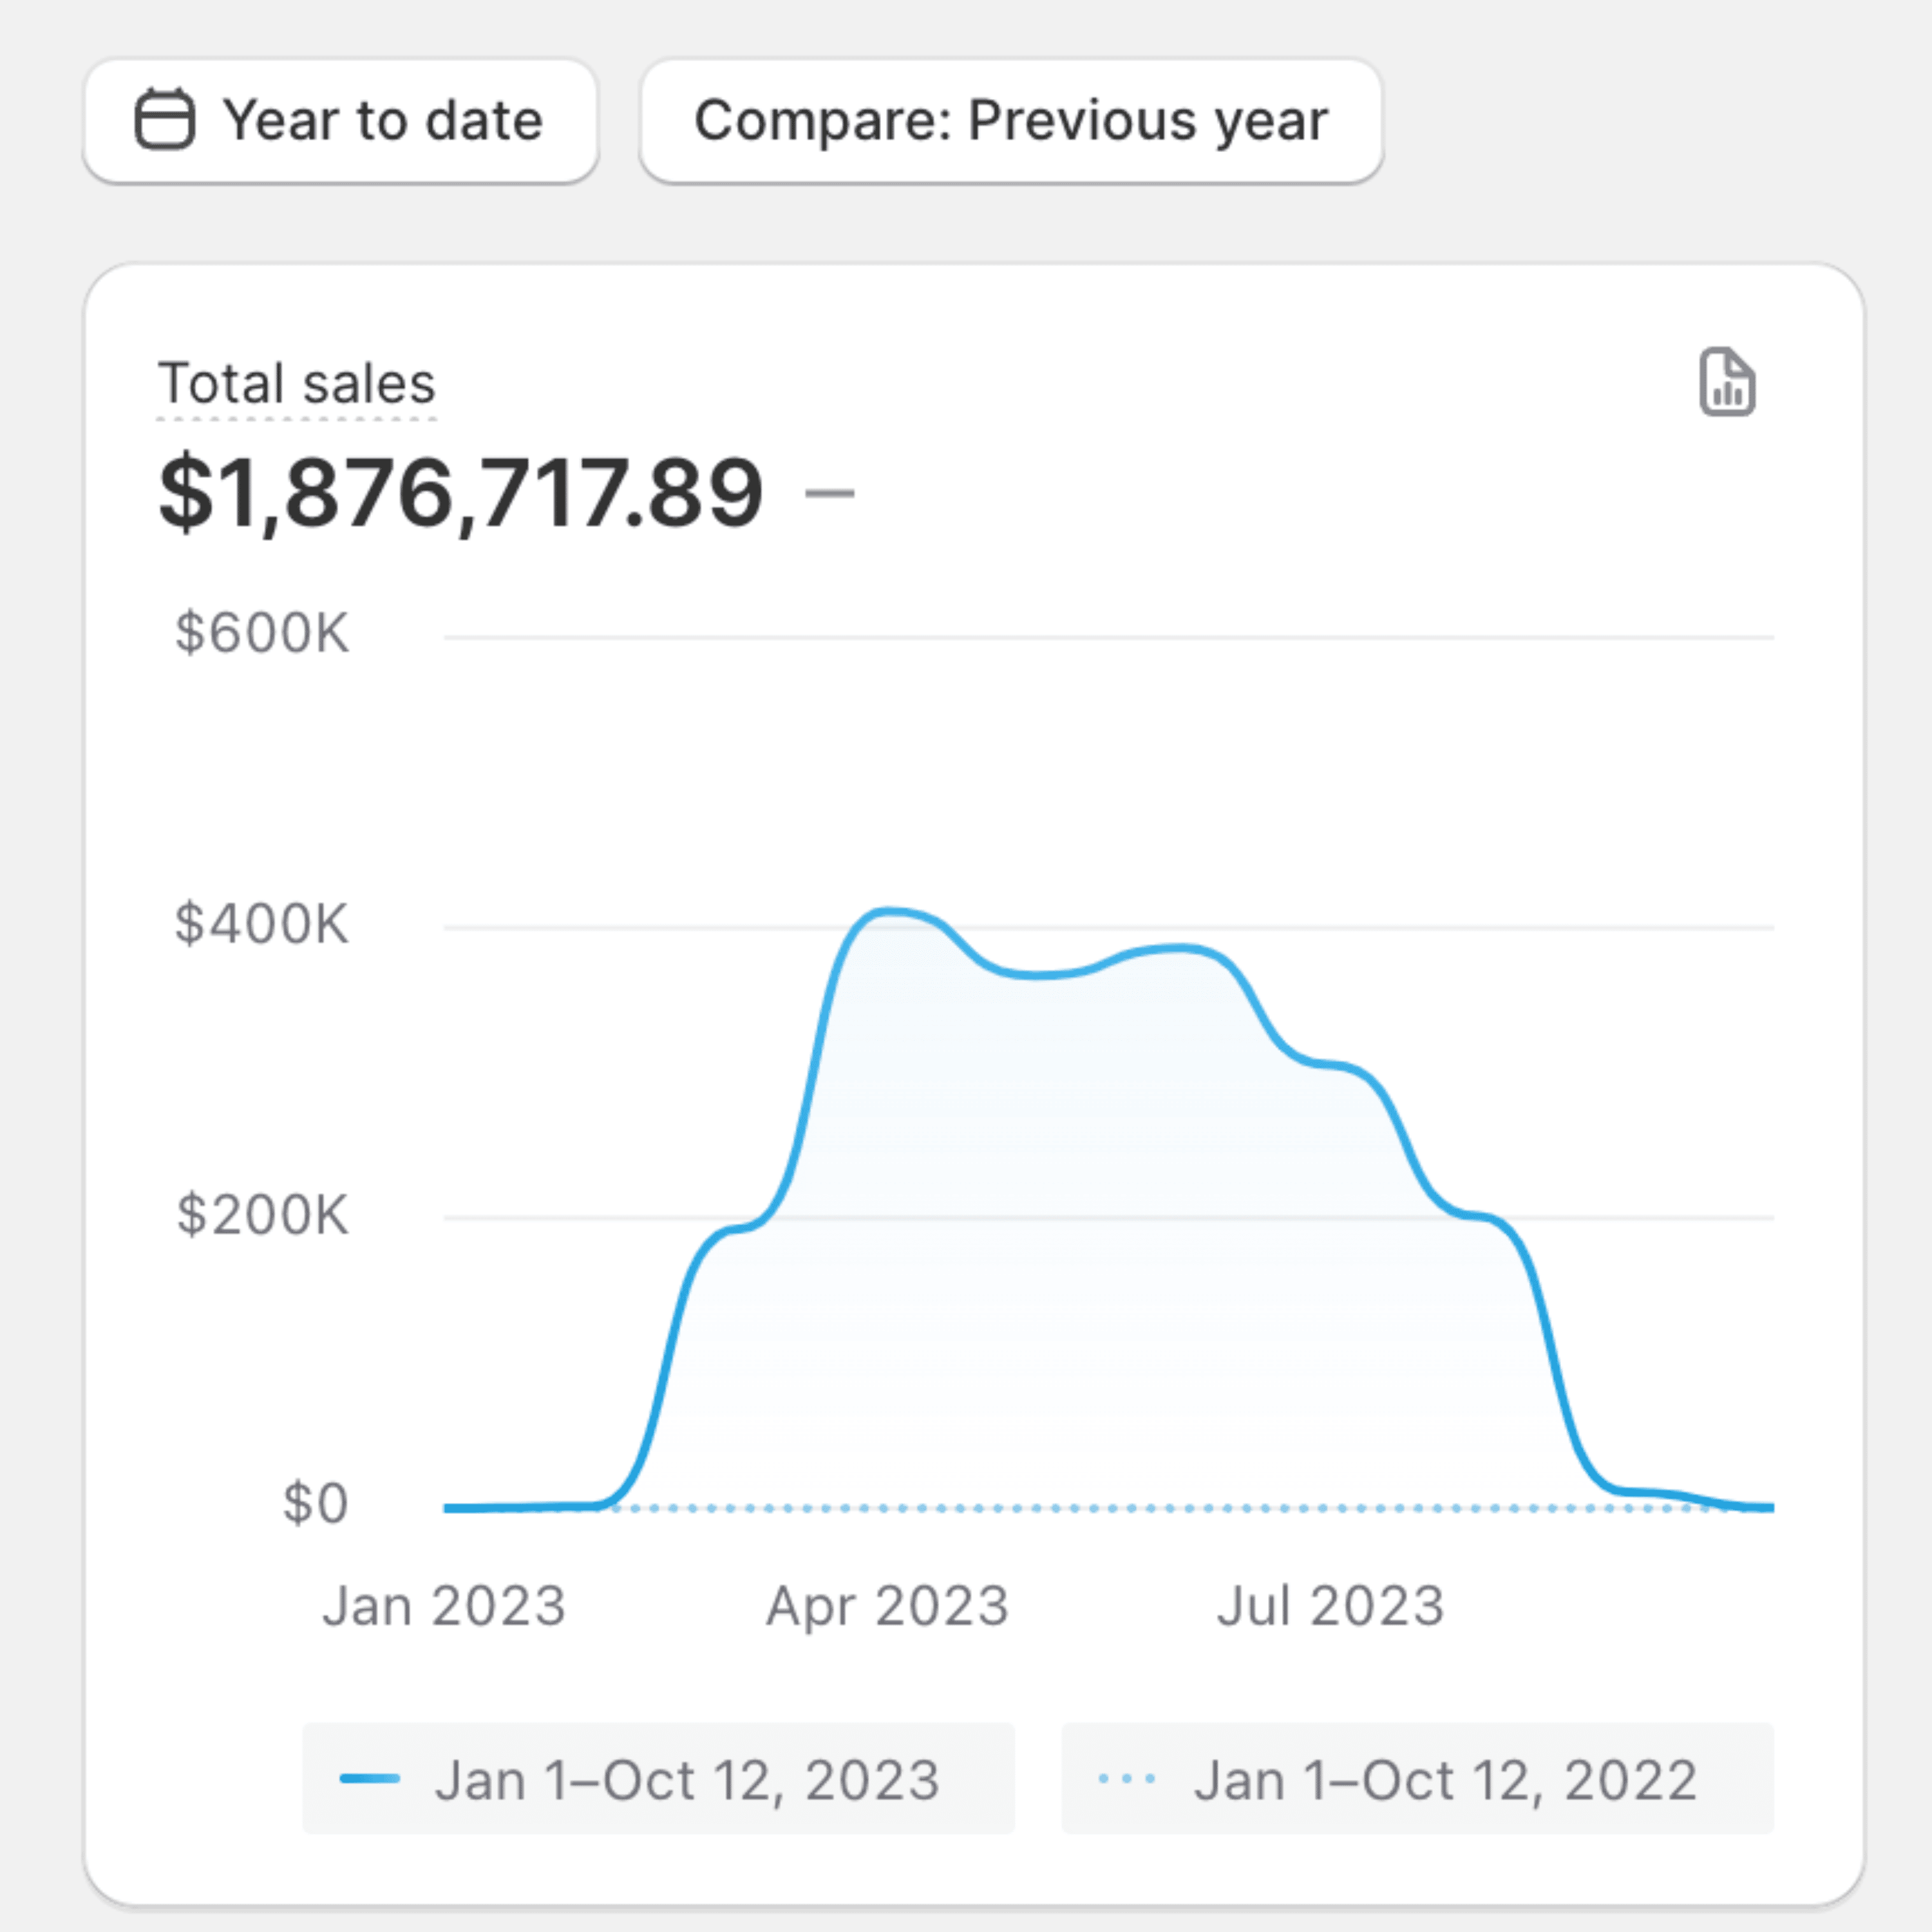
Task: Click the solid blue legend line swatch
Action: click(370, 1779)
